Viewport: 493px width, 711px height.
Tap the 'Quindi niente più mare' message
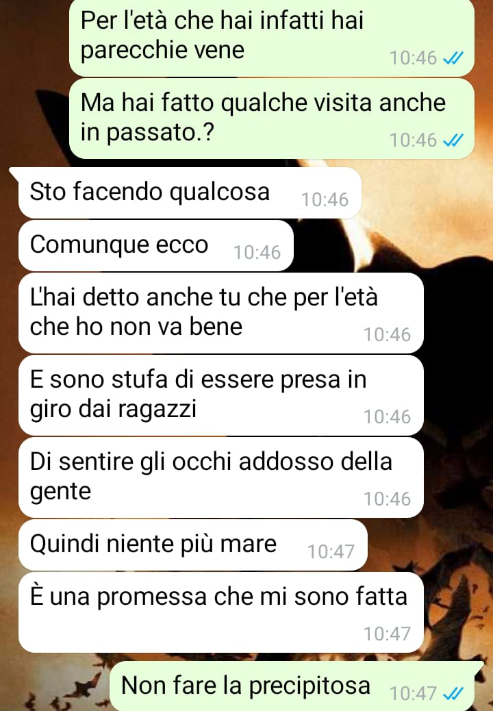193,545
